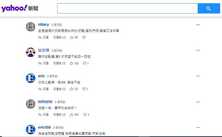Expand the 2 replies under Hilary's comment
The width and height of the screenshot is (222, 137).
(x=59, y=37)
